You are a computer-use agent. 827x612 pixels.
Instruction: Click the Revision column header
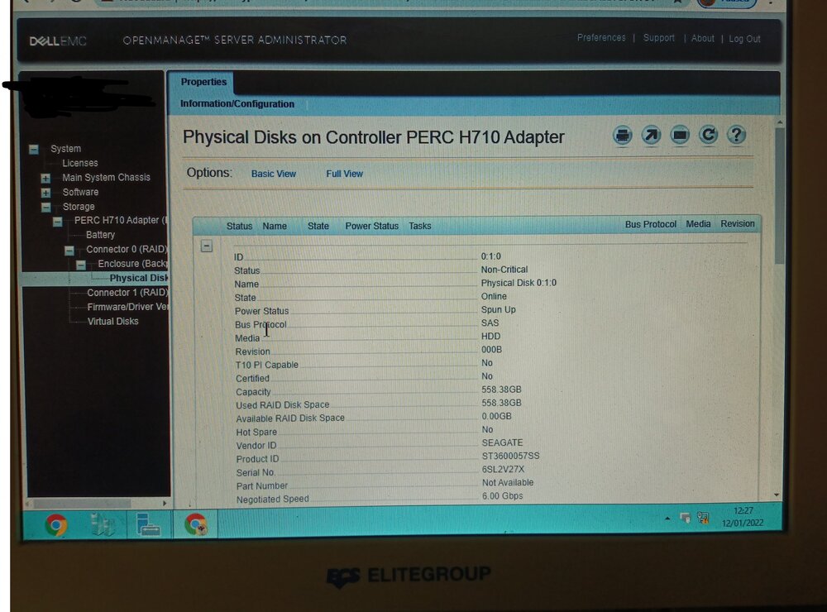click(738, 223)
